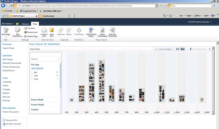Click the Pivot Viewer zoom slider
Screen dimensions: 219x129
click(x=198, y=49)
